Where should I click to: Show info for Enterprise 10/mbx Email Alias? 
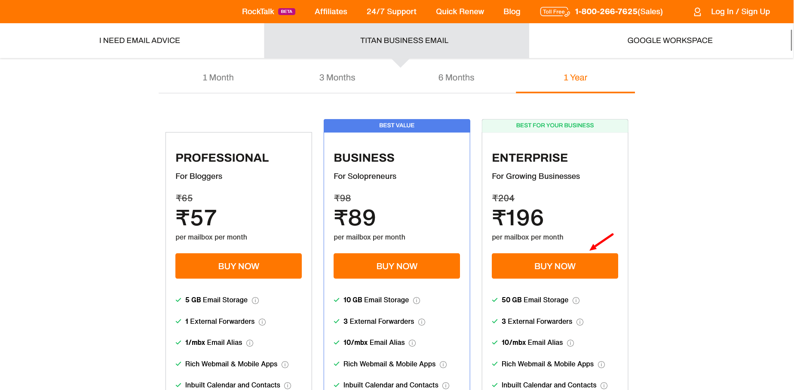(570, 343)
